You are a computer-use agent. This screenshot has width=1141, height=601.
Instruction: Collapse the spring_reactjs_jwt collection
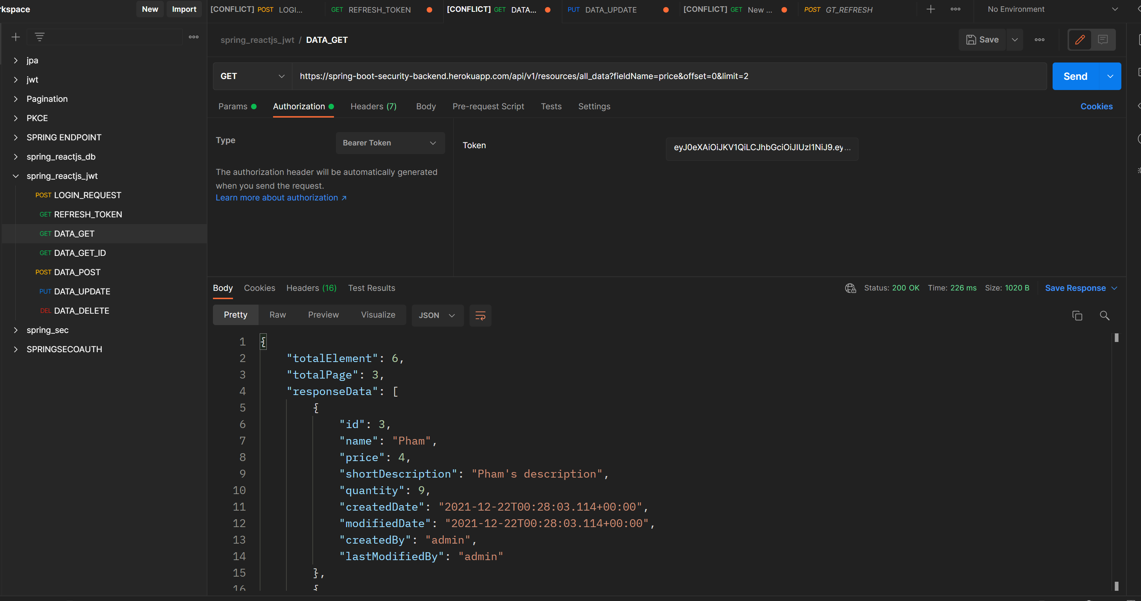click(x=15, y=176)
